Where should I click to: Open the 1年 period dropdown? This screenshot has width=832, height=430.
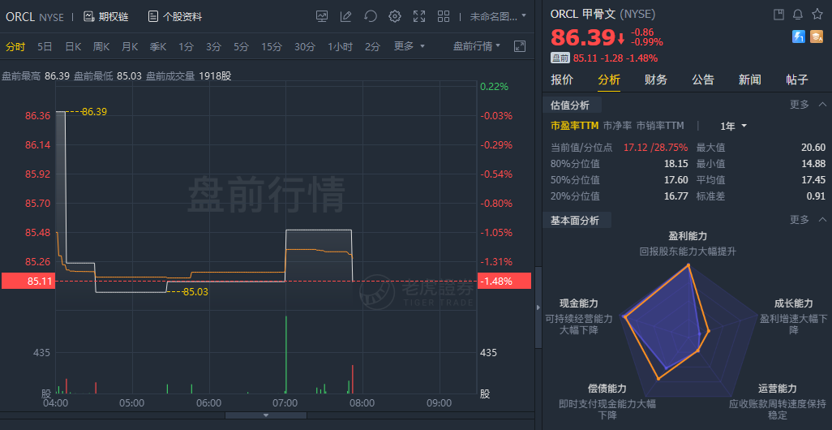[733, 127]
